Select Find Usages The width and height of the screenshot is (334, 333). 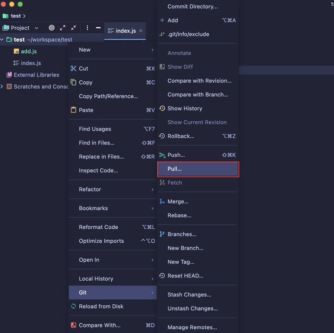112,129
